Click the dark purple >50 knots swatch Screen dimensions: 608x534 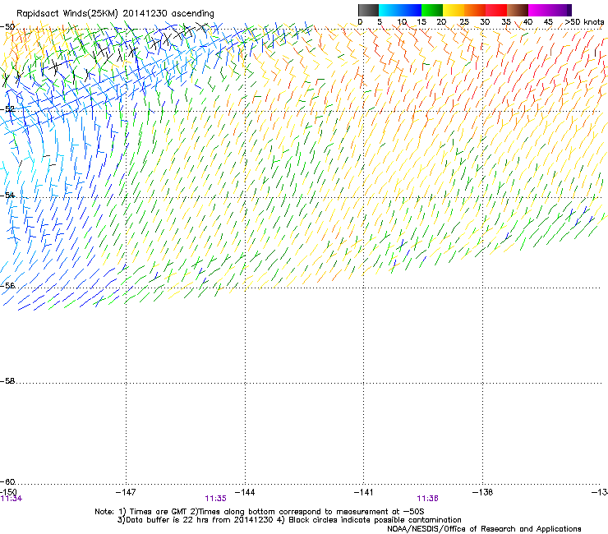569,10
